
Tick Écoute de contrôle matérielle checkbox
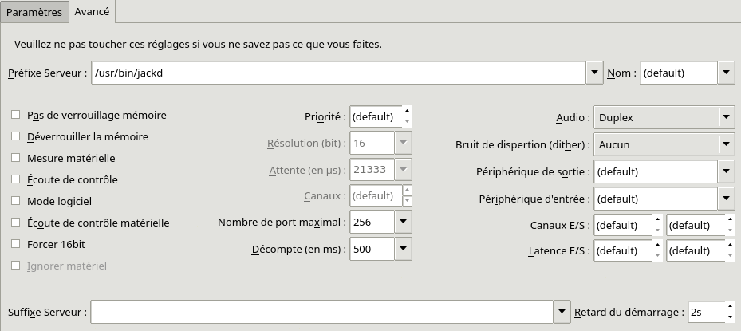[x=16, y=223]
